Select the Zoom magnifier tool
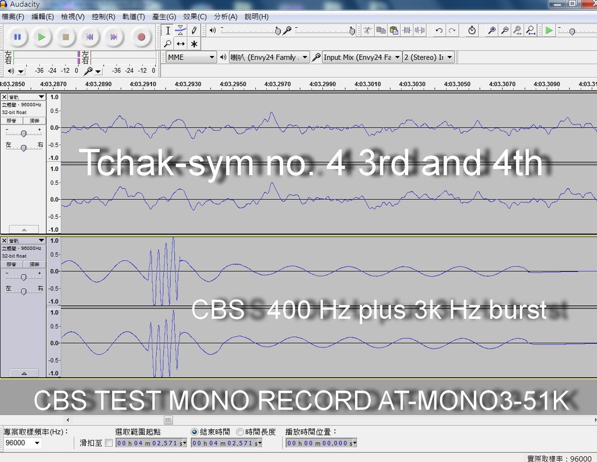The image size is (597, 462). click(167, 44)
